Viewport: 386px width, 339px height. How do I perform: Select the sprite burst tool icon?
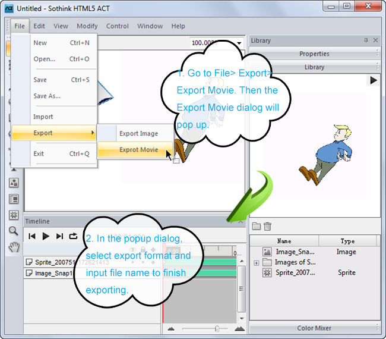click(x=14, y=215)
